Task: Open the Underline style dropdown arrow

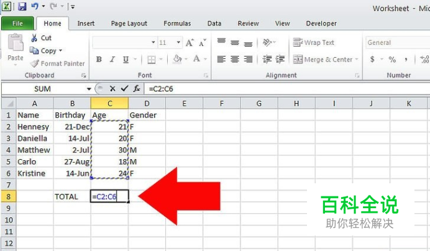Action: pyautogui.click(x=135, y=59)
